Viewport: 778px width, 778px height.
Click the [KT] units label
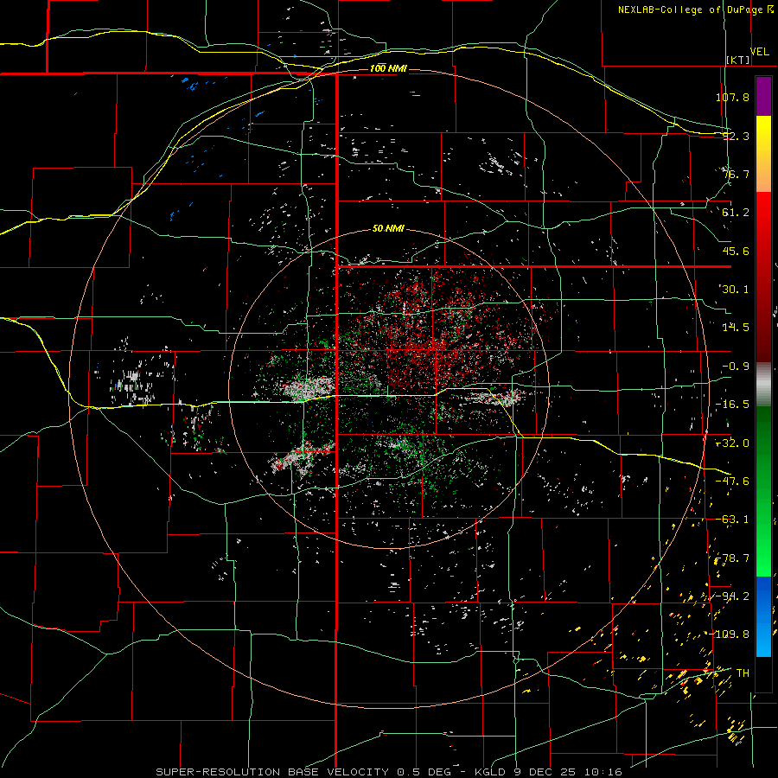pyautogui.click(x=738, y=60)
